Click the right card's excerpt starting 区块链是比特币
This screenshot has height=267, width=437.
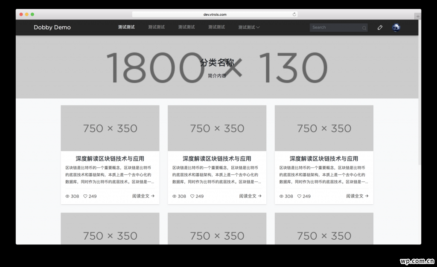point(324,175)
